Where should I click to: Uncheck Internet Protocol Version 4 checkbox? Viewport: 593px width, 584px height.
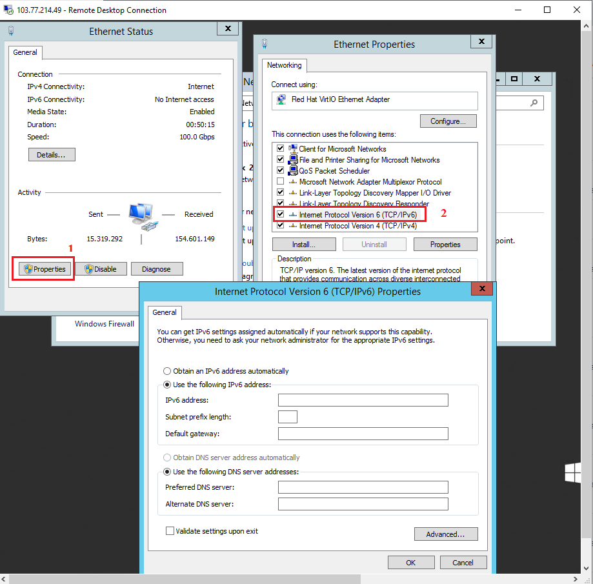pos(280,225)
